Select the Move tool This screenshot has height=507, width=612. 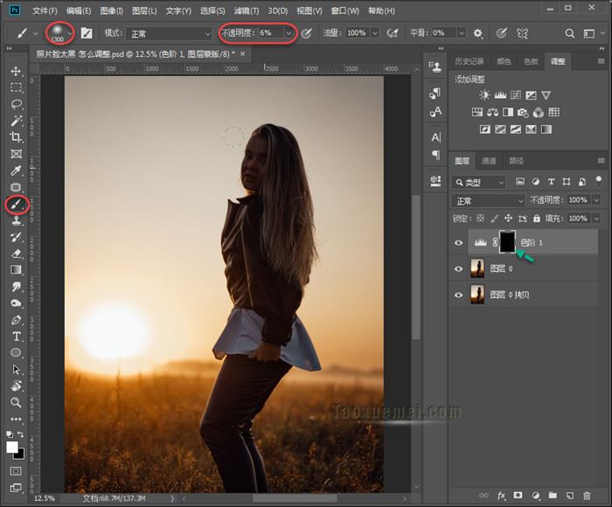click(16, 71)
